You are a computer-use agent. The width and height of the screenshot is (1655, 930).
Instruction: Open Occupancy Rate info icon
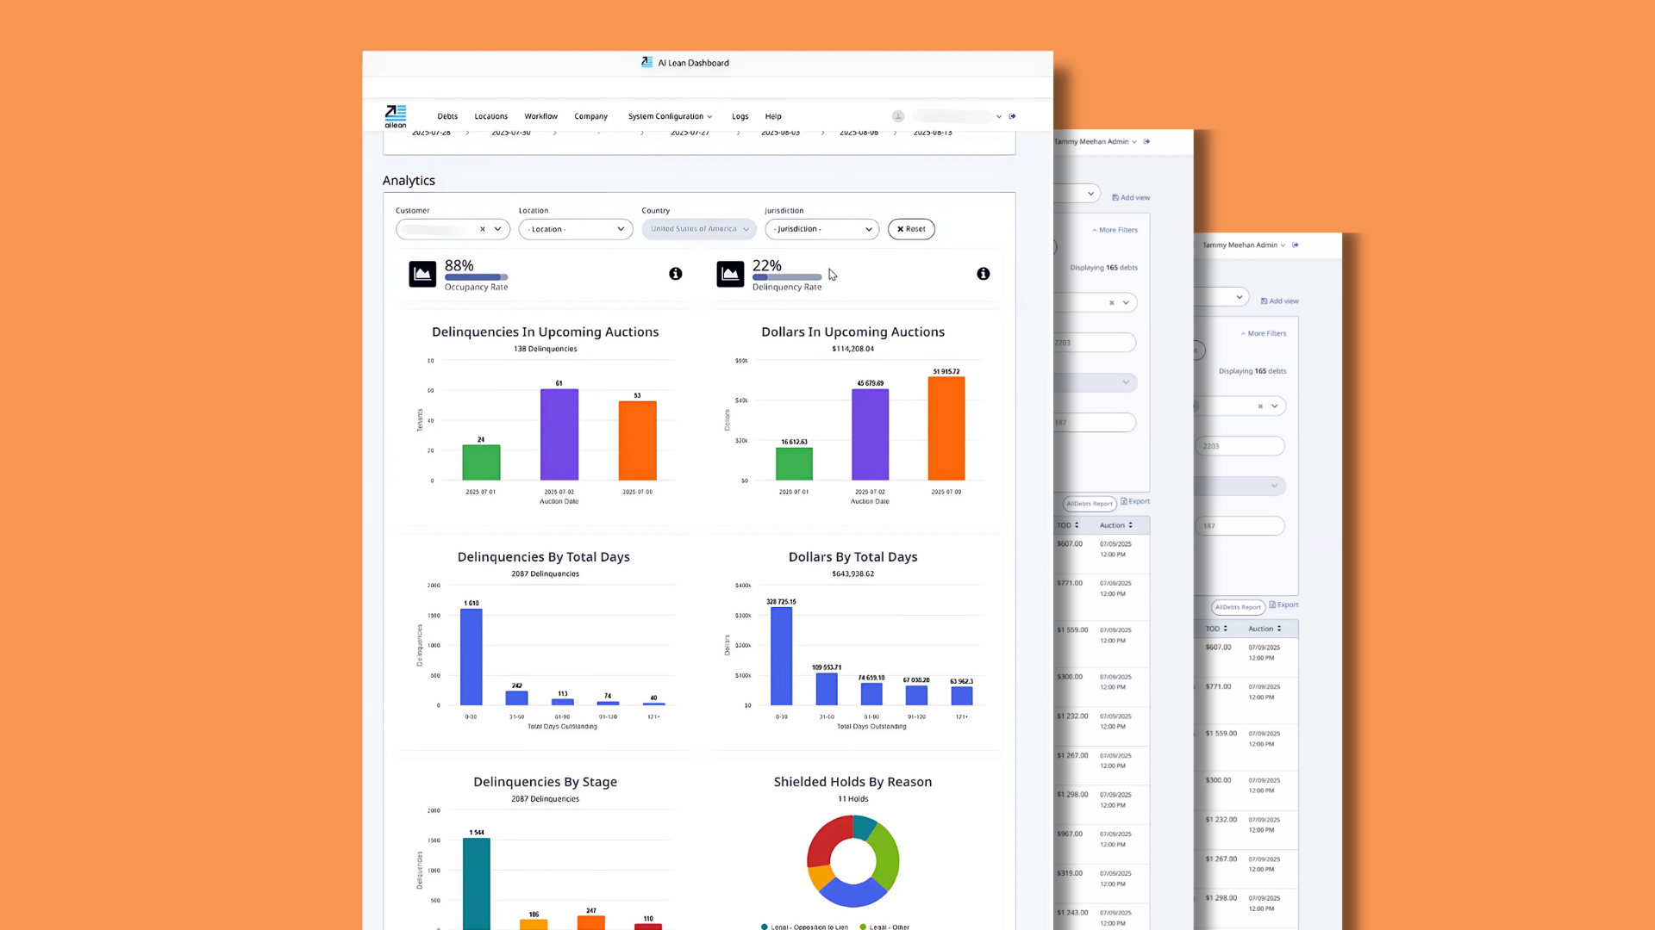click(676, 274)
